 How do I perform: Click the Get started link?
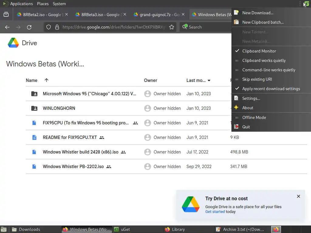pyautogui.click(x=215, y=211)
